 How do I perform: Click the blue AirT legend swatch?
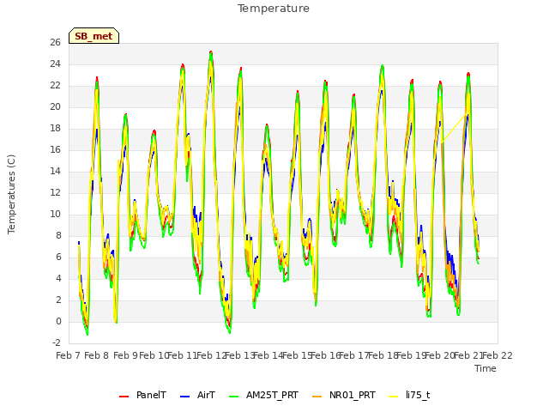coord(185,397)
